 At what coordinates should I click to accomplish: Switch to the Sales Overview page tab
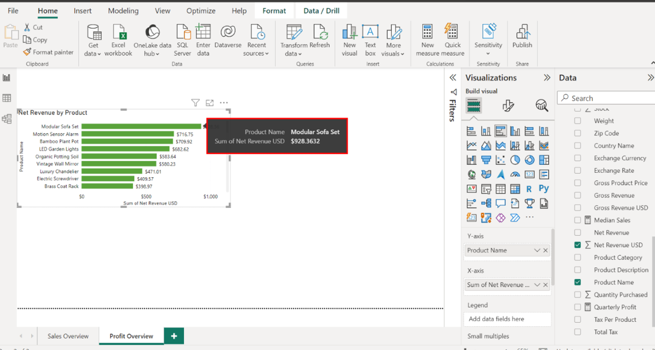[x=68, y=336]
